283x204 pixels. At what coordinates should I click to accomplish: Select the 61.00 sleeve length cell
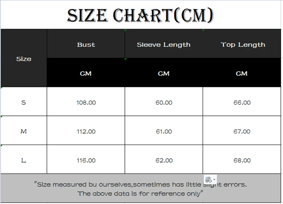tap(163, 131)
